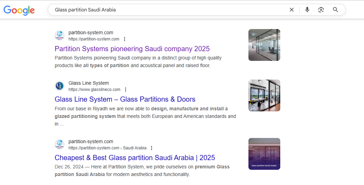Click the Glass Line System favicon

60,86
